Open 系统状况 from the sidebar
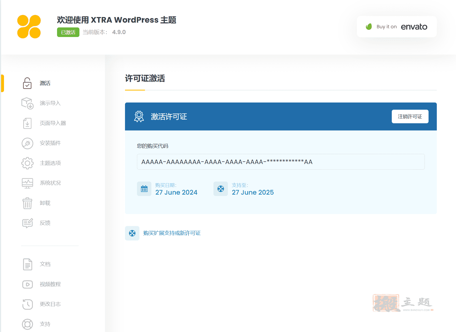This screenshot has height=332, width=456. point(50,183)
